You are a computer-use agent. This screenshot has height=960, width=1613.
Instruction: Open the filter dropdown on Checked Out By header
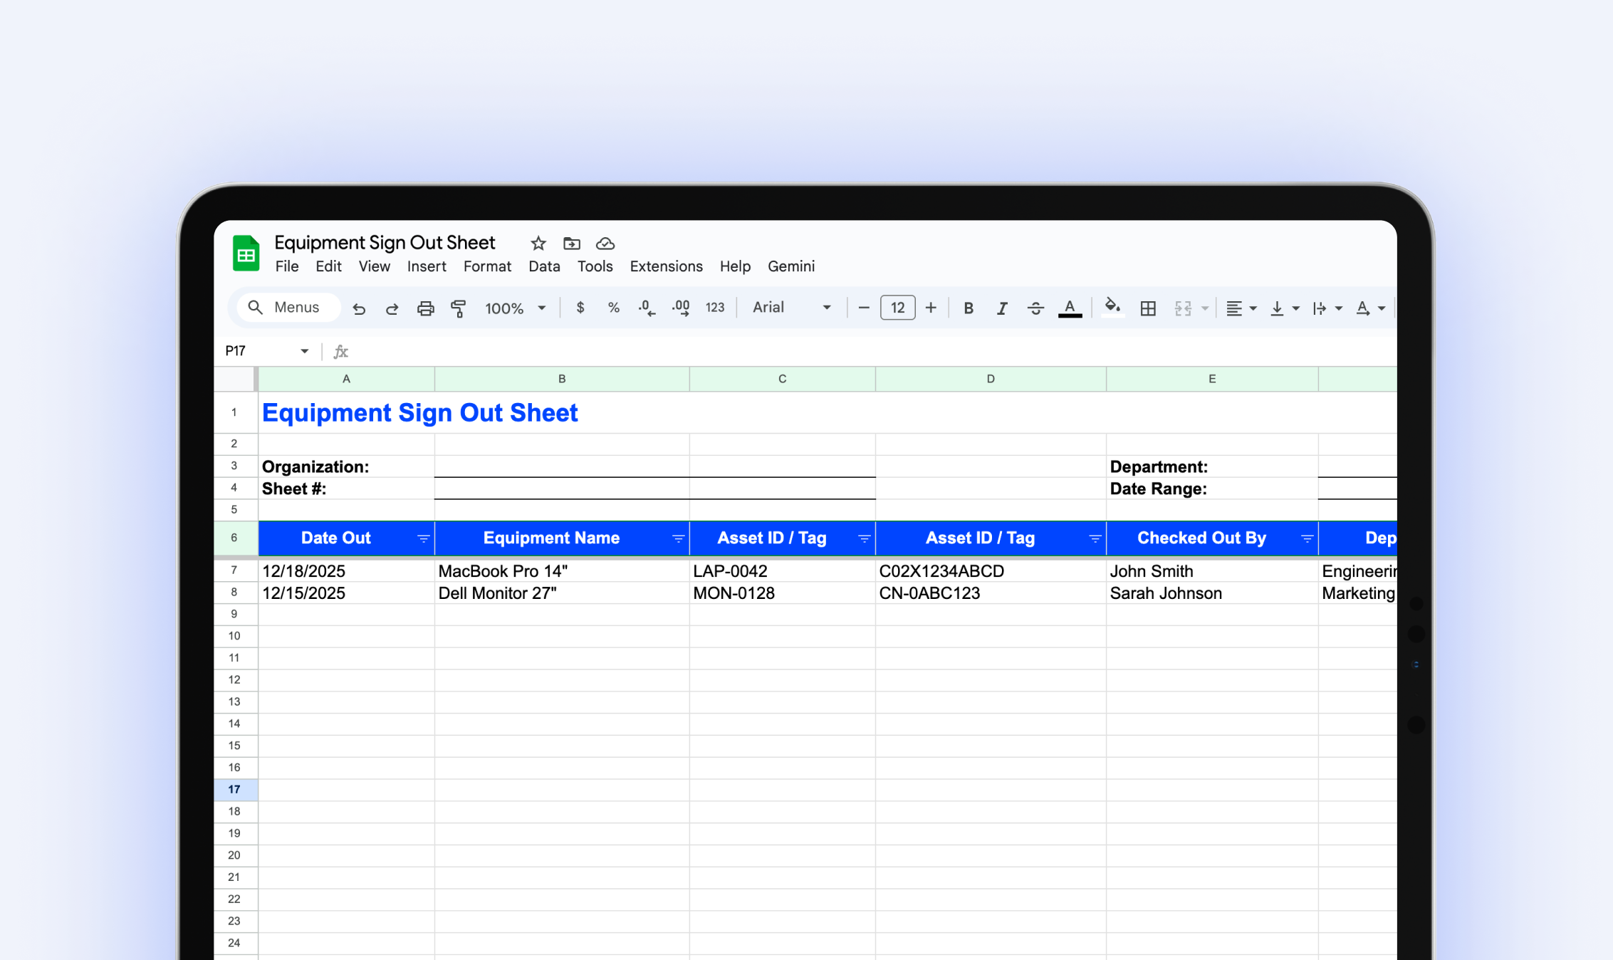pos(1307,538)
